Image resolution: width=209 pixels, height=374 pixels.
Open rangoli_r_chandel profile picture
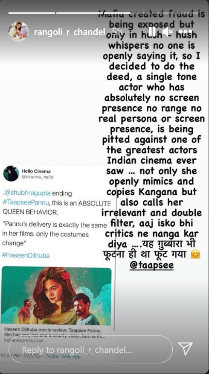[19, 31]
